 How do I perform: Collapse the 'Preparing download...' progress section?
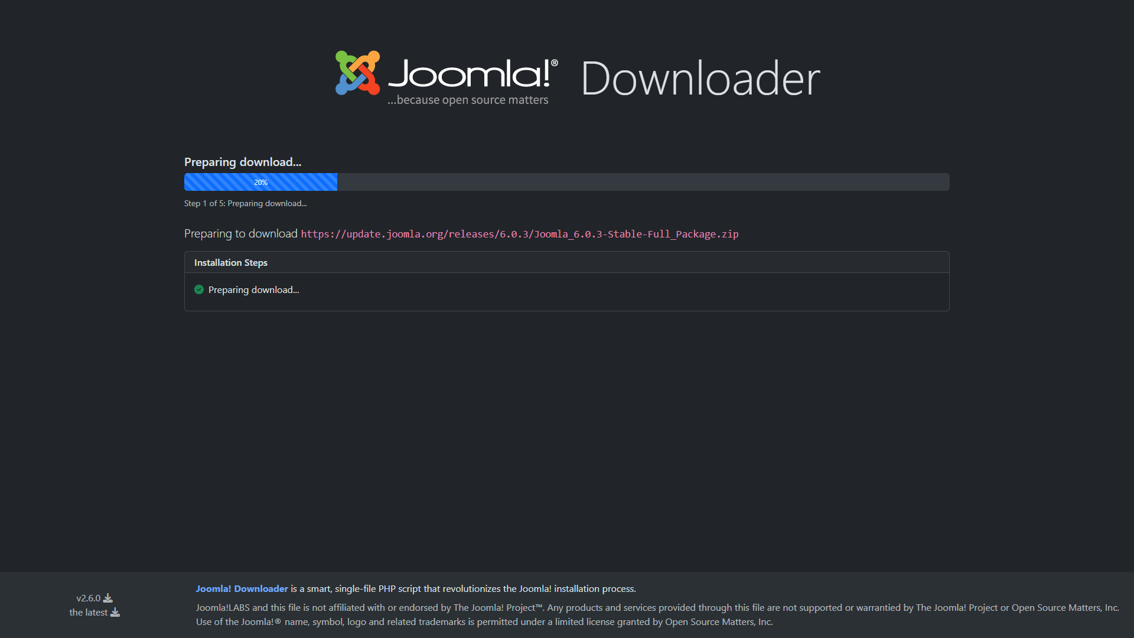[243, 162]
